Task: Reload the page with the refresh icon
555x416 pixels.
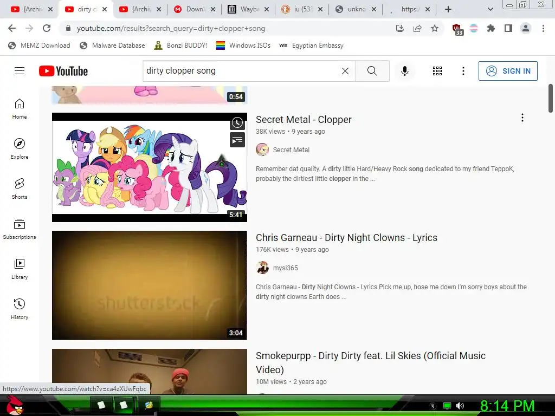Action: pyautogui.click(x=47, y=28)
